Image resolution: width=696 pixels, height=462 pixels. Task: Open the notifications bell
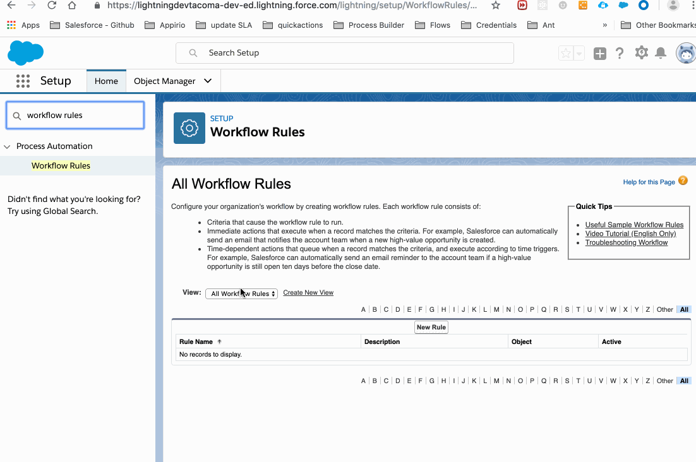coord(661,53)
